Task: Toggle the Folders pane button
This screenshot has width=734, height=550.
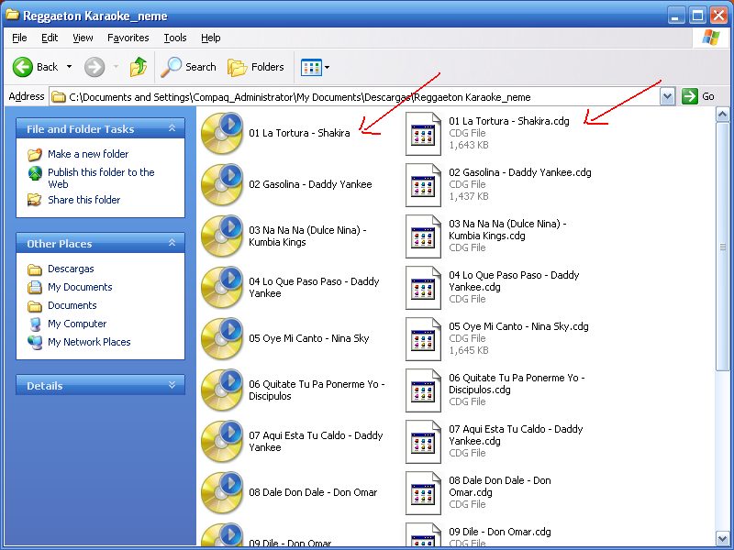Action: (x=256, y=67)
